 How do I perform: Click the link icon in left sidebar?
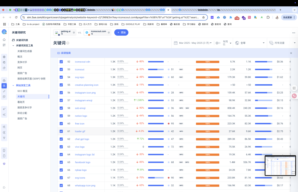4,91
